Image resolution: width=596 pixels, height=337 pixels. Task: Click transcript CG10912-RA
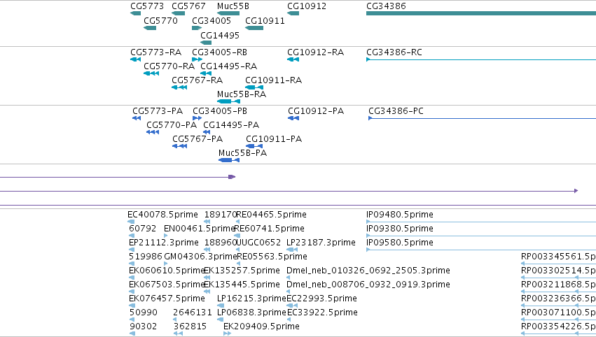click(x=315, y=52)
